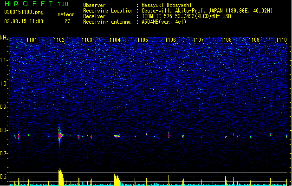Image resolution: width=292 pixels, height=186 pixels.
Task: Click the tall yellow power bar at 1102
Action: pyautogui.click(x=61, y=177)
